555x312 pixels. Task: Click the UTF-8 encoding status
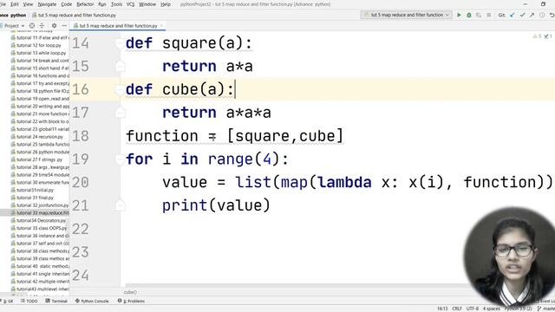point(473,309)
